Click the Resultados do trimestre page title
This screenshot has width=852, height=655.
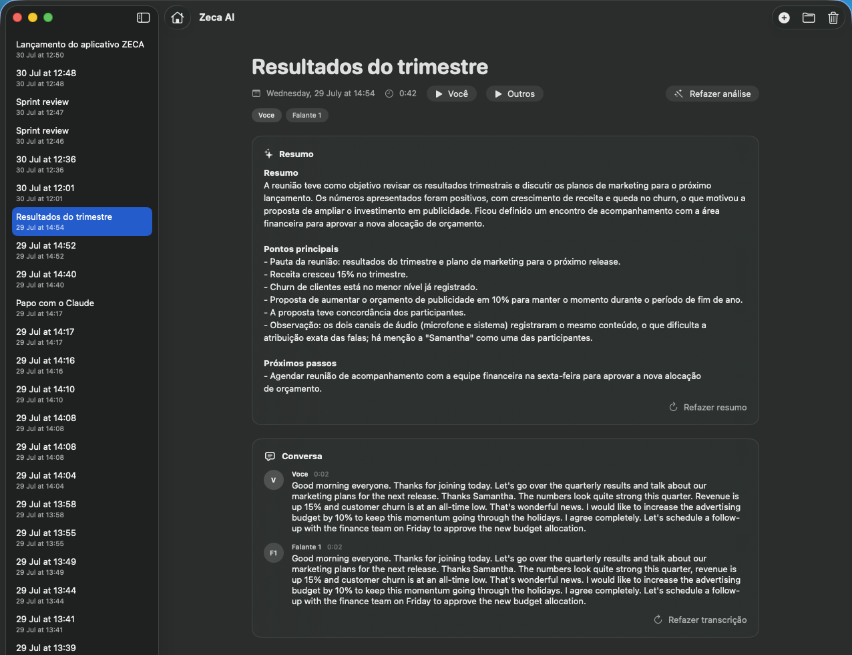[x=370, y=67]
